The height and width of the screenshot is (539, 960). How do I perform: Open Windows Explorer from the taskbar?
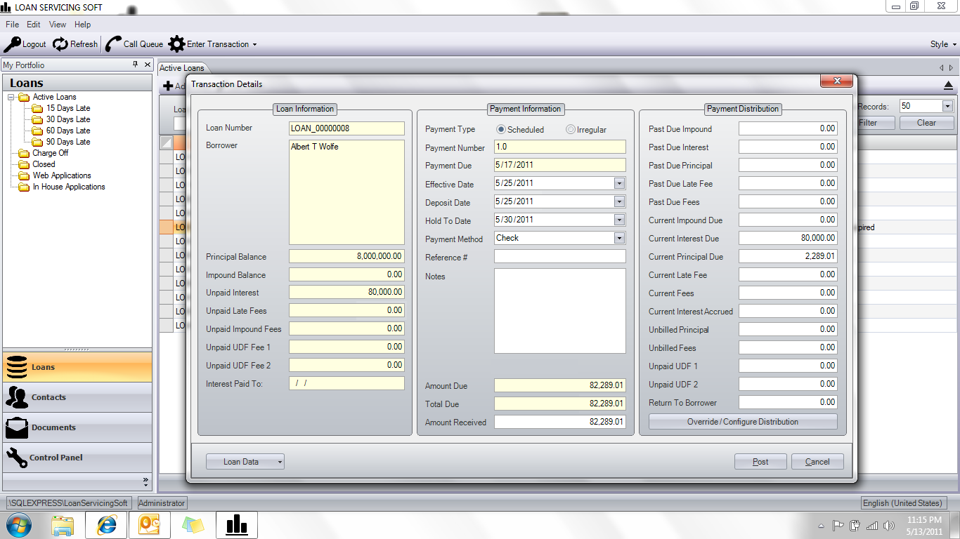[x=63, y=525]
